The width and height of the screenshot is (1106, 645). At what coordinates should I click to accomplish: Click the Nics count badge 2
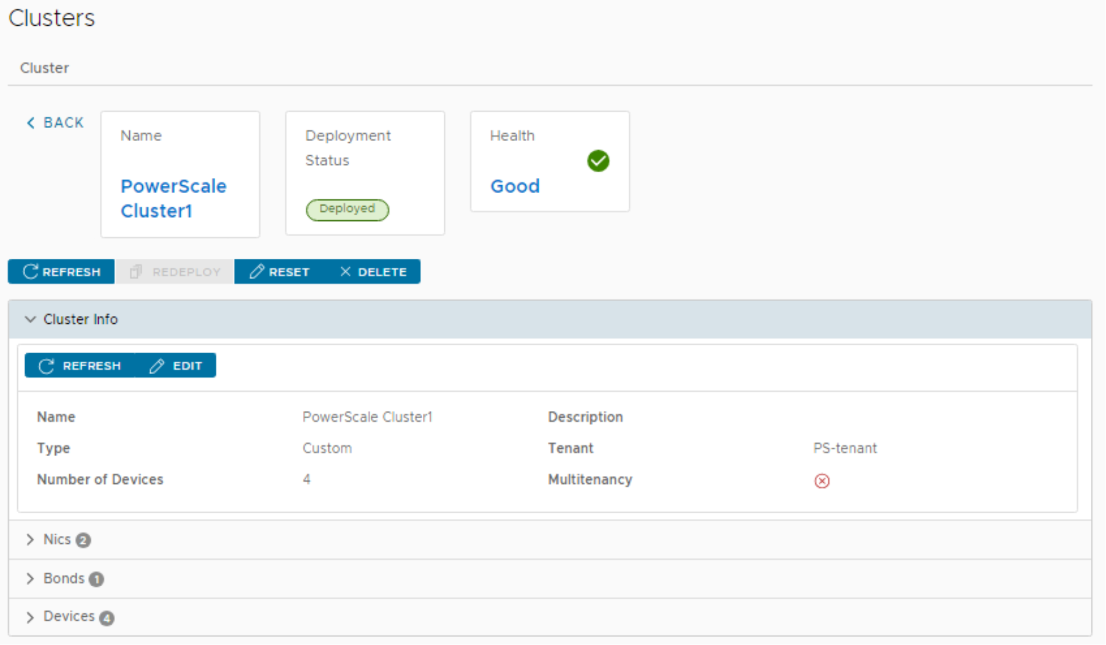pos(83,540)
